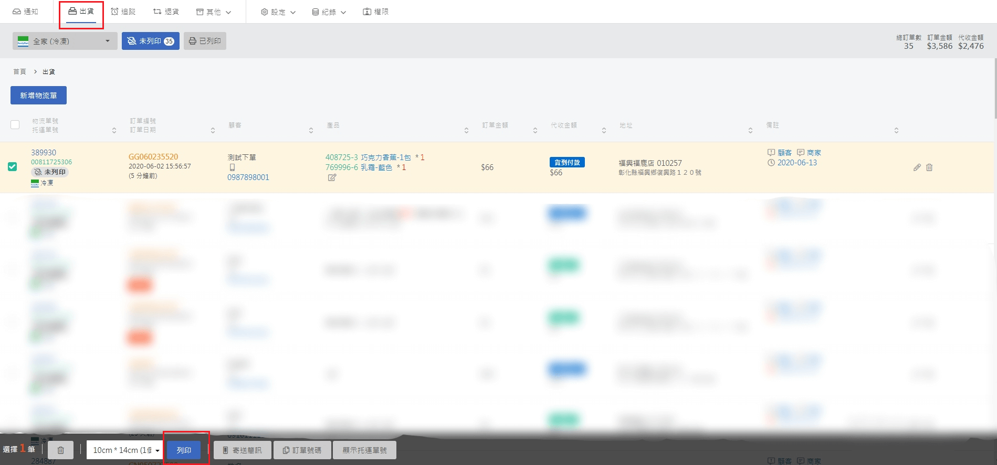Expand the 設定 settings menu

point(278,12)
